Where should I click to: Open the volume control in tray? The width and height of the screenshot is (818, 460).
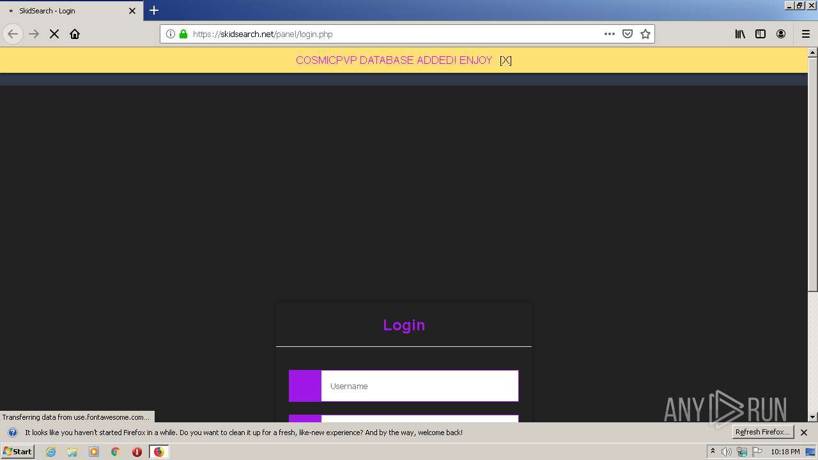[x=727, y=452]
